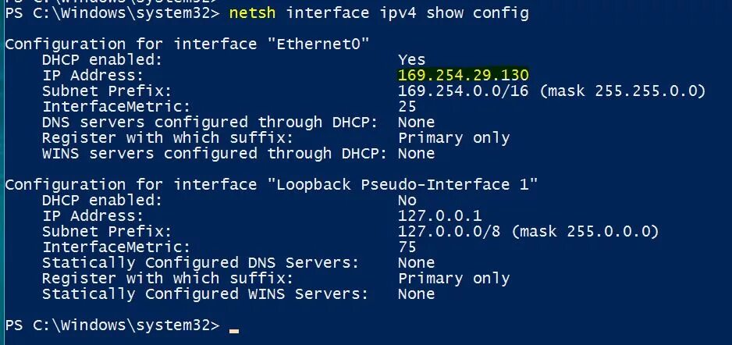Screen dimensions: 732x345
Task: Click the bottom PS C:\Windows\system32 prompt
Action: coord(112,325)
